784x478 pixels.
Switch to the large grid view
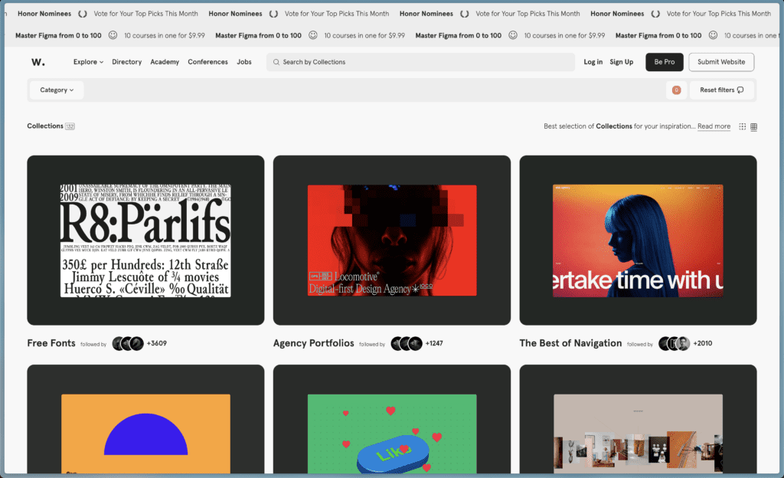coord(753,126)
